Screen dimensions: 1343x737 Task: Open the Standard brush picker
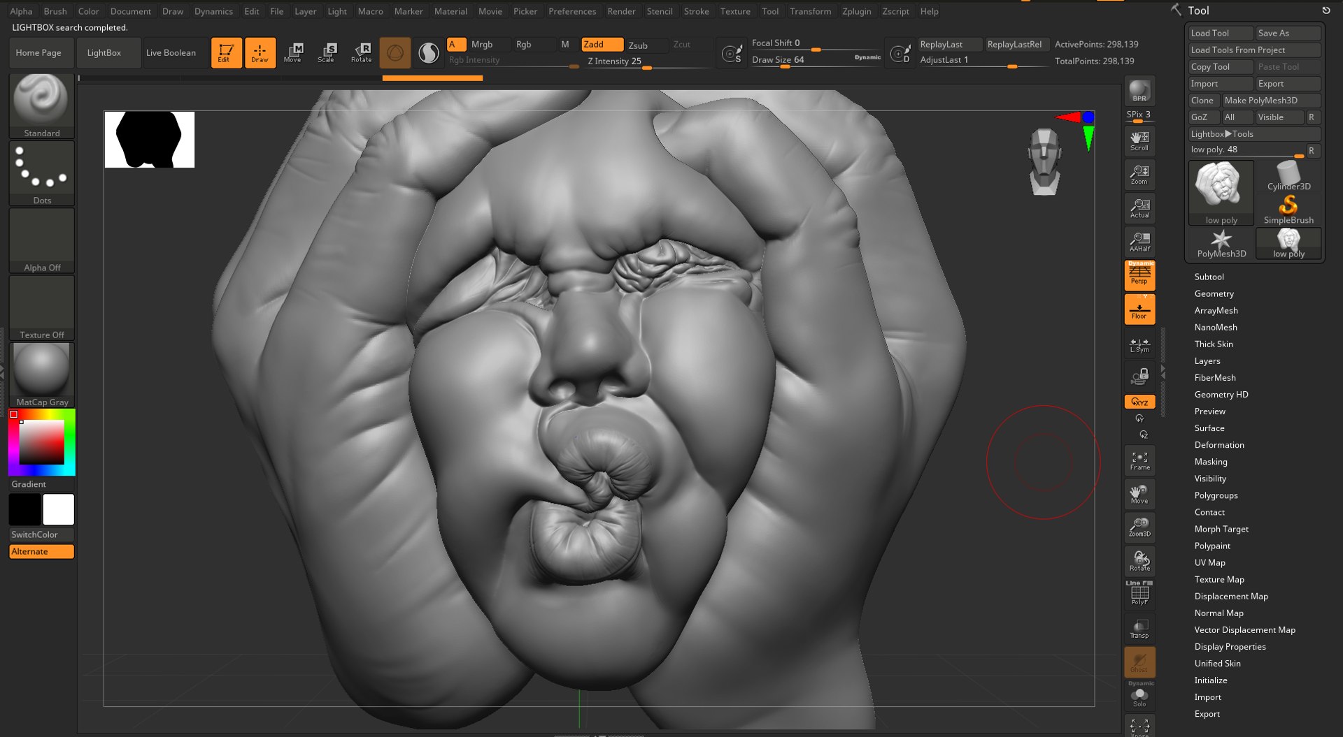[x=42, y=105]
